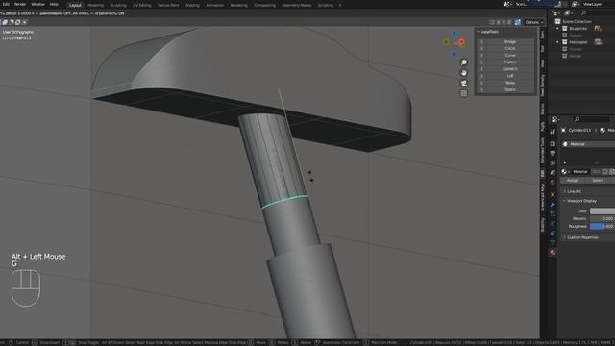
Task: Toggle the first mesh symmetry icon beside Options
Action: 492,22
